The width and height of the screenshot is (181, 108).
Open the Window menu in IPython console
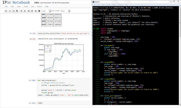(x=121, y=5)
